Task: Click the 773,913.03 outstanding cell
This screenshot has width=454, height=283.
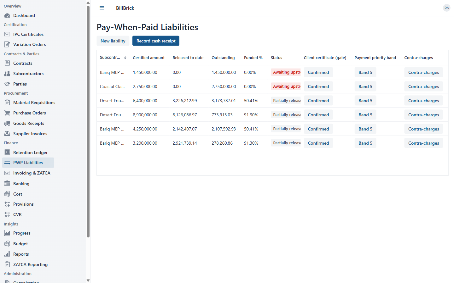Action: [222, 115]
